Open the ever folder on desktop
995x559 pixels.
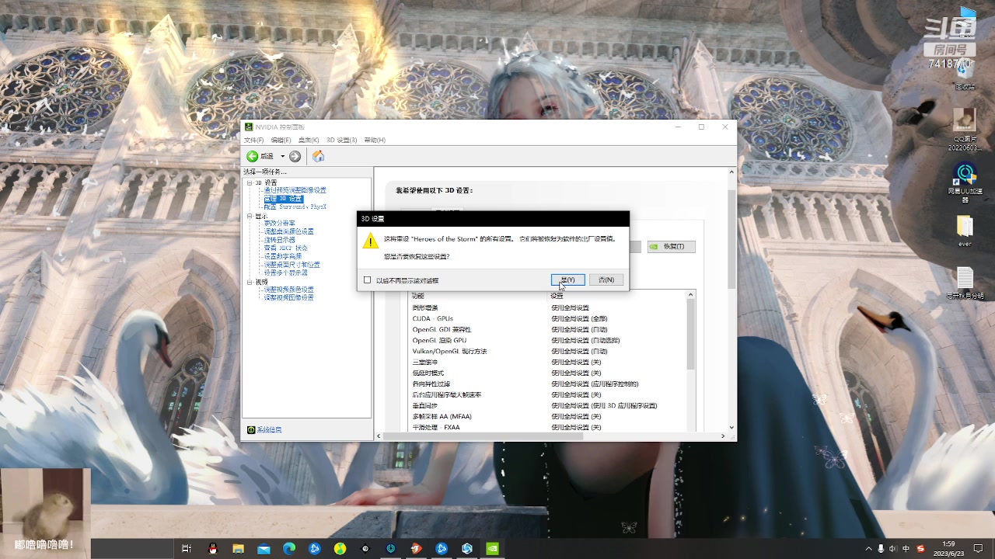click(x=965, y=231)
